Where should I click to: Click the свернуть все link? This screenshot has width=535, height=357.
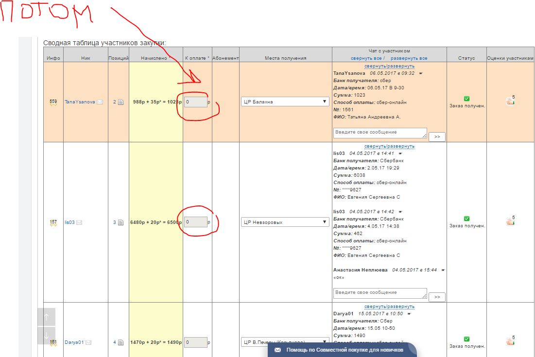[x=366, y=58]
